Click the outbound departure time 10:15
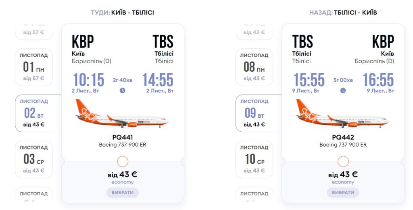 tap(88, 80)
